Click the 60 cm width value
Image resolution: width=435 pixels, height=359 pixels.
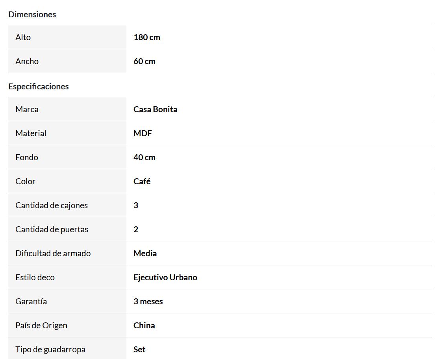pos(144,61)
